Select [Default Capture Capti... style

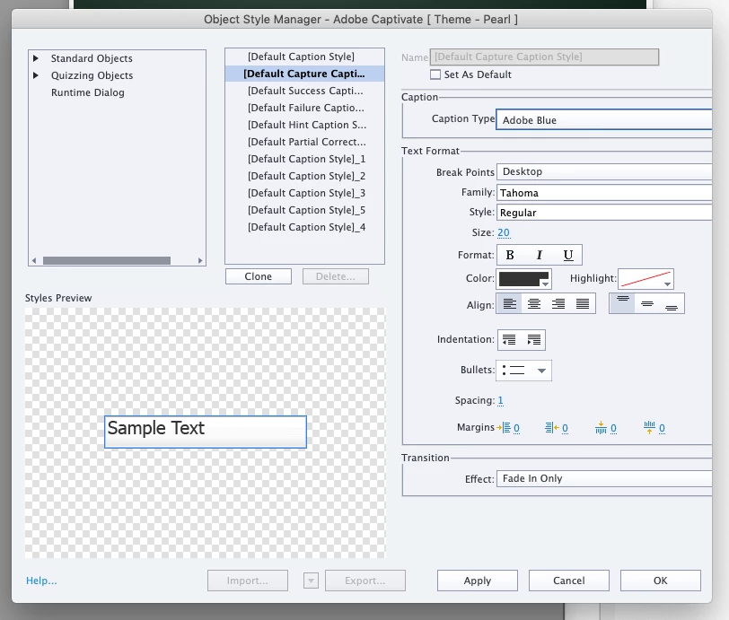(304, 74)
